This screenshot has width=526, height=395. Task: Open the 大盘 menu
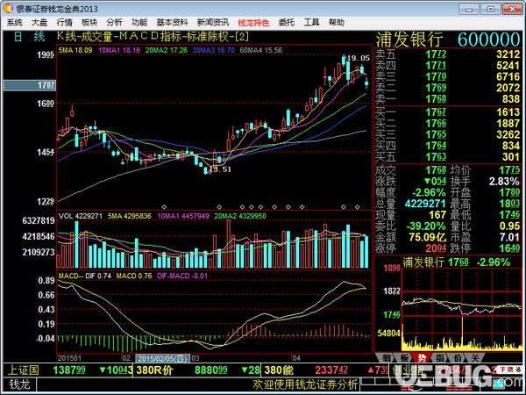tap(39, 23)
